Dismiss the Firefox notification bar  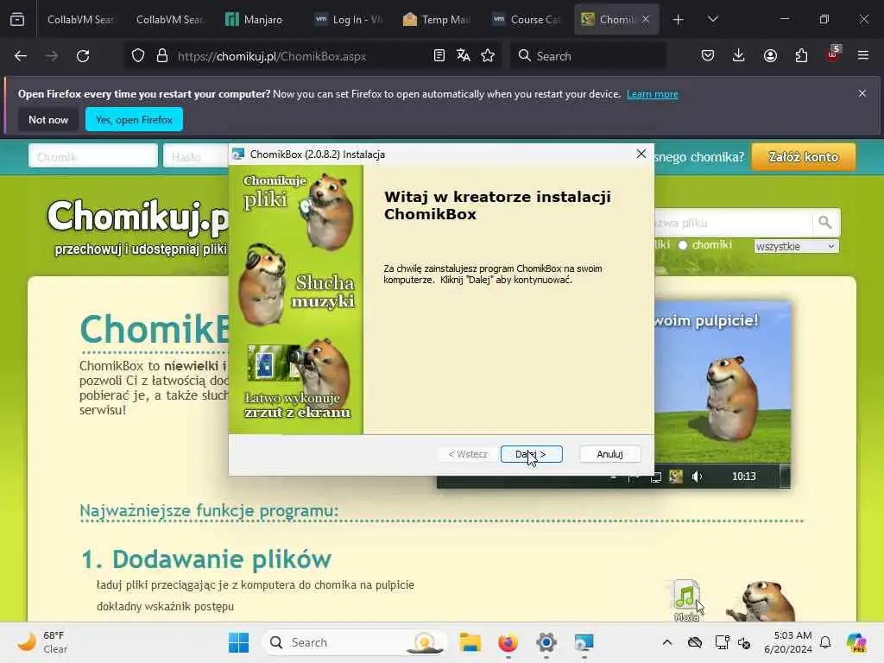pos(862,93)
